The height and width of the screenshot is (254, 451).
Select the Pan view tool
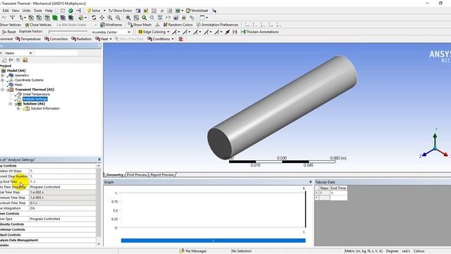[x=101, y=18]
